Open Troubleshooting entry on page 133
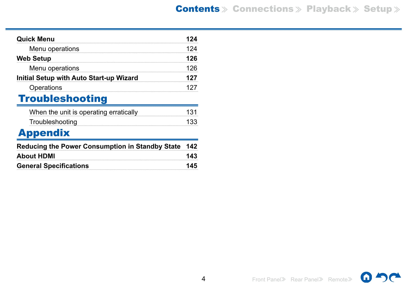This screenshot has height=288, width=407. coord(53,122)
